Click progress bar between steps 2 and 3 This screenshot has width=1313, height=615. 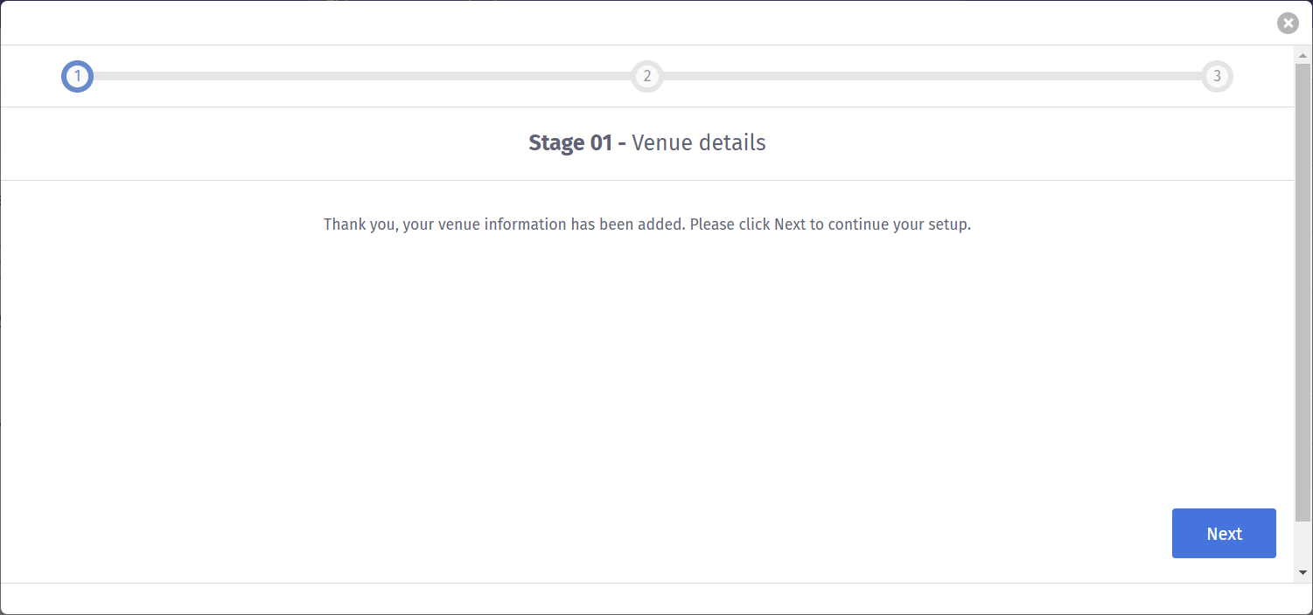point(932,77)
